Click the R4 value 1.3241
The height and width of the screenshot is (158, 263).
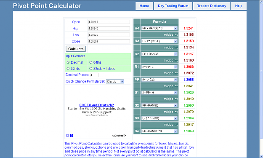tap(189, 28)
